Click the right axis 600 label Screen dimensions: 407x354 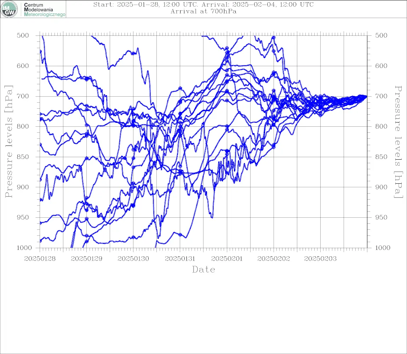point(381,66)
